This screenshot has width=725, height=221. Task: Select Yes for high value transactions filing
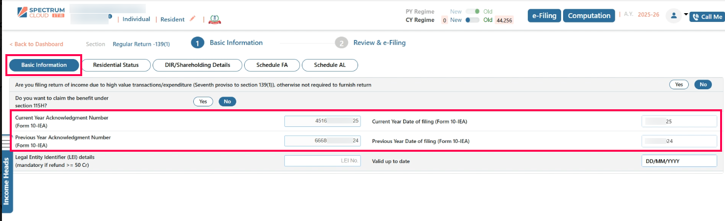pyautogui.click(x=679, y=84)
